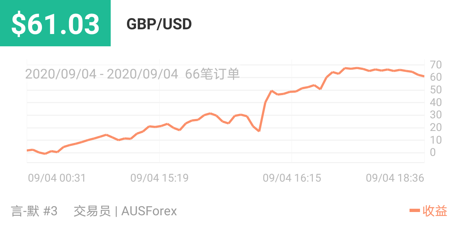
Task: Click the 66笔订单 order count label
Action: [x=212, y=74]
